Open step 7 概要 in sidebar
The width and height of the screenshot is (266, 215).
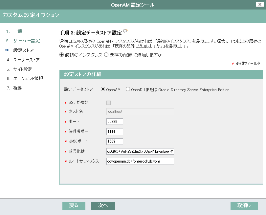[17, 88]
